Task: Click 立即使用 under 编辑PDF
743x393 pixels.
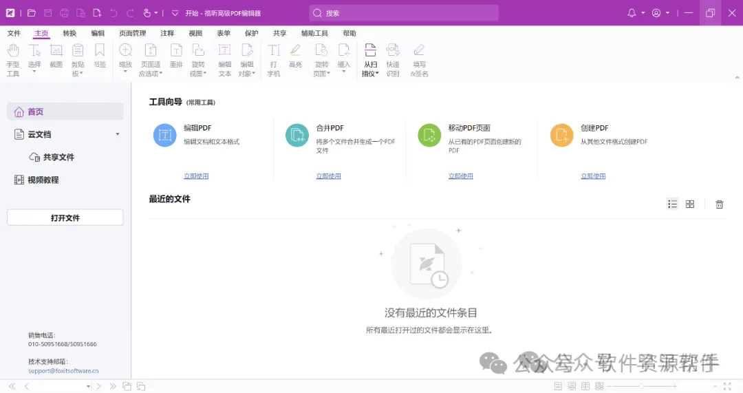Action: pos(196,176)
